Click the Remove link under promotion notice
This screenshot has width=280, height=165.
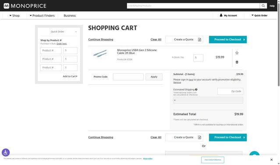[x=177, y=82]
